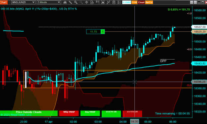This screenshot has height=124, width=207.
Task: Click the Day VWAP status box
Action: click(90, 113)
